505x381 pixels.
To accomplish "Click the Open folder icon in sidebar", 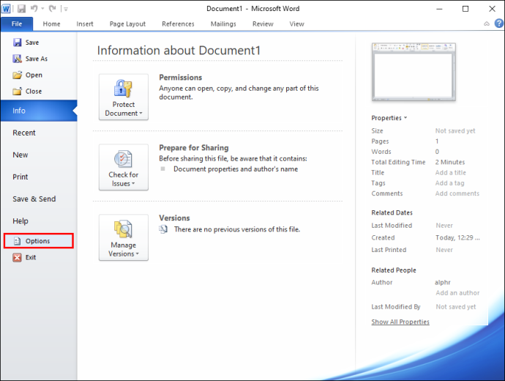I will [17, 75].
